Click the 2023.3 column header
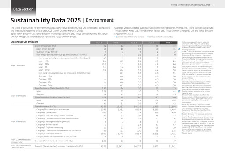Viewport: 225px width, 159px height. point(134,43)
